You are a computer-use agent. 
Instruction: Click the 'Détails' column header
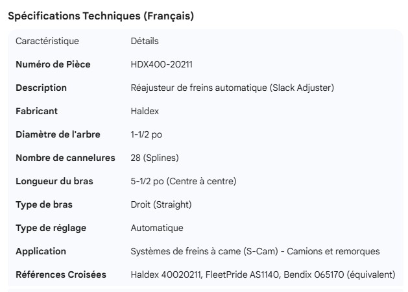point(145,42)
